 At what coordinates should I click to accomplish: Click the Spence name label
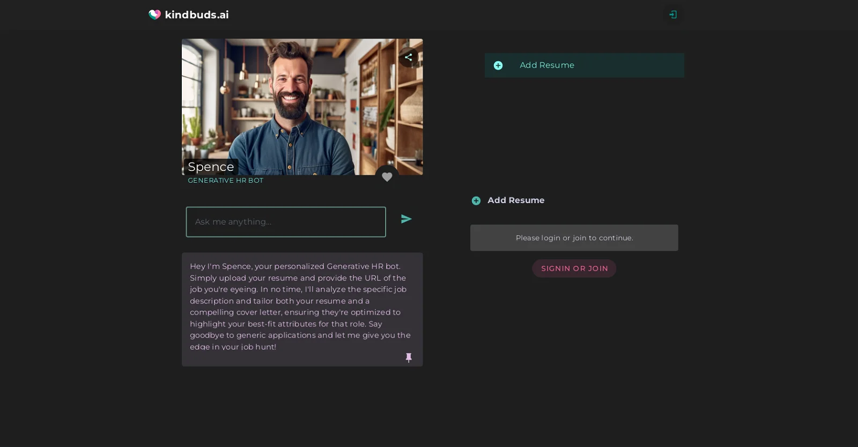211,167
